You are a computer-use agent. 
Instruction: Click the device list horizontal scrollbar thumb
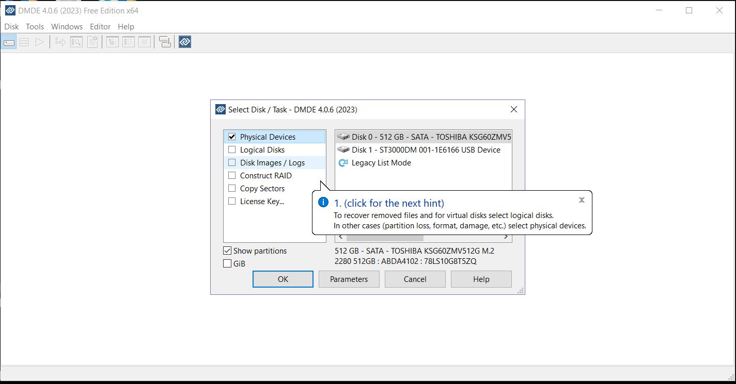pyautogui.click(x=385, y=238)
